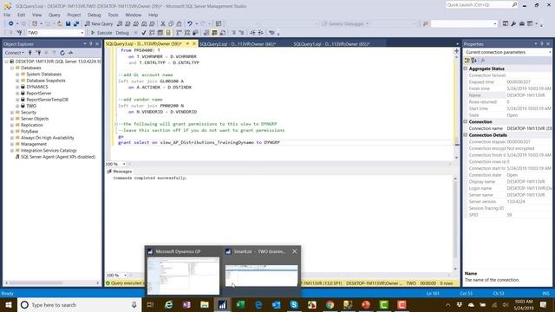Switch to SQLQuery1.sql tab
The width and height of the screenshot is (555, 312).
tap(331, 44)
